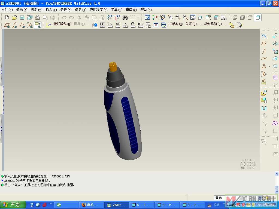
Task: Toggle datum points display
Action: click(22, 25)
